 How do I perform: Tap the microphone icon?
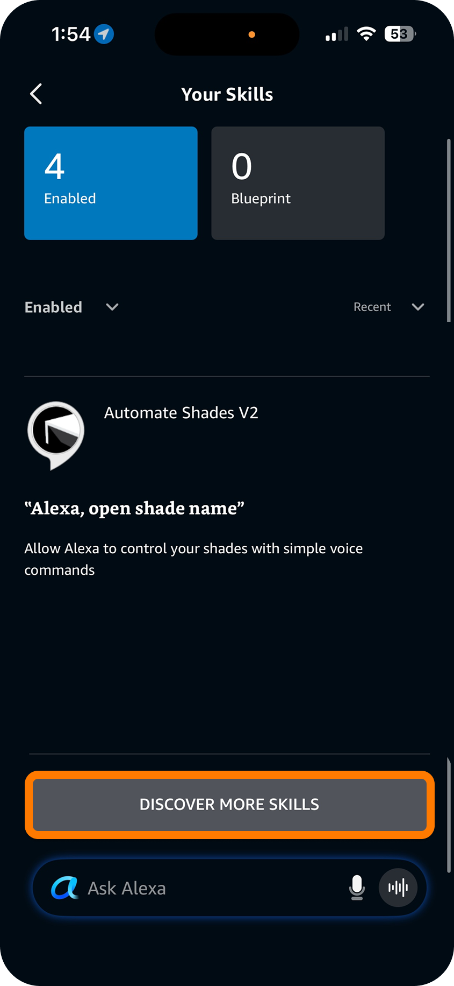click(x=357, y=888)
